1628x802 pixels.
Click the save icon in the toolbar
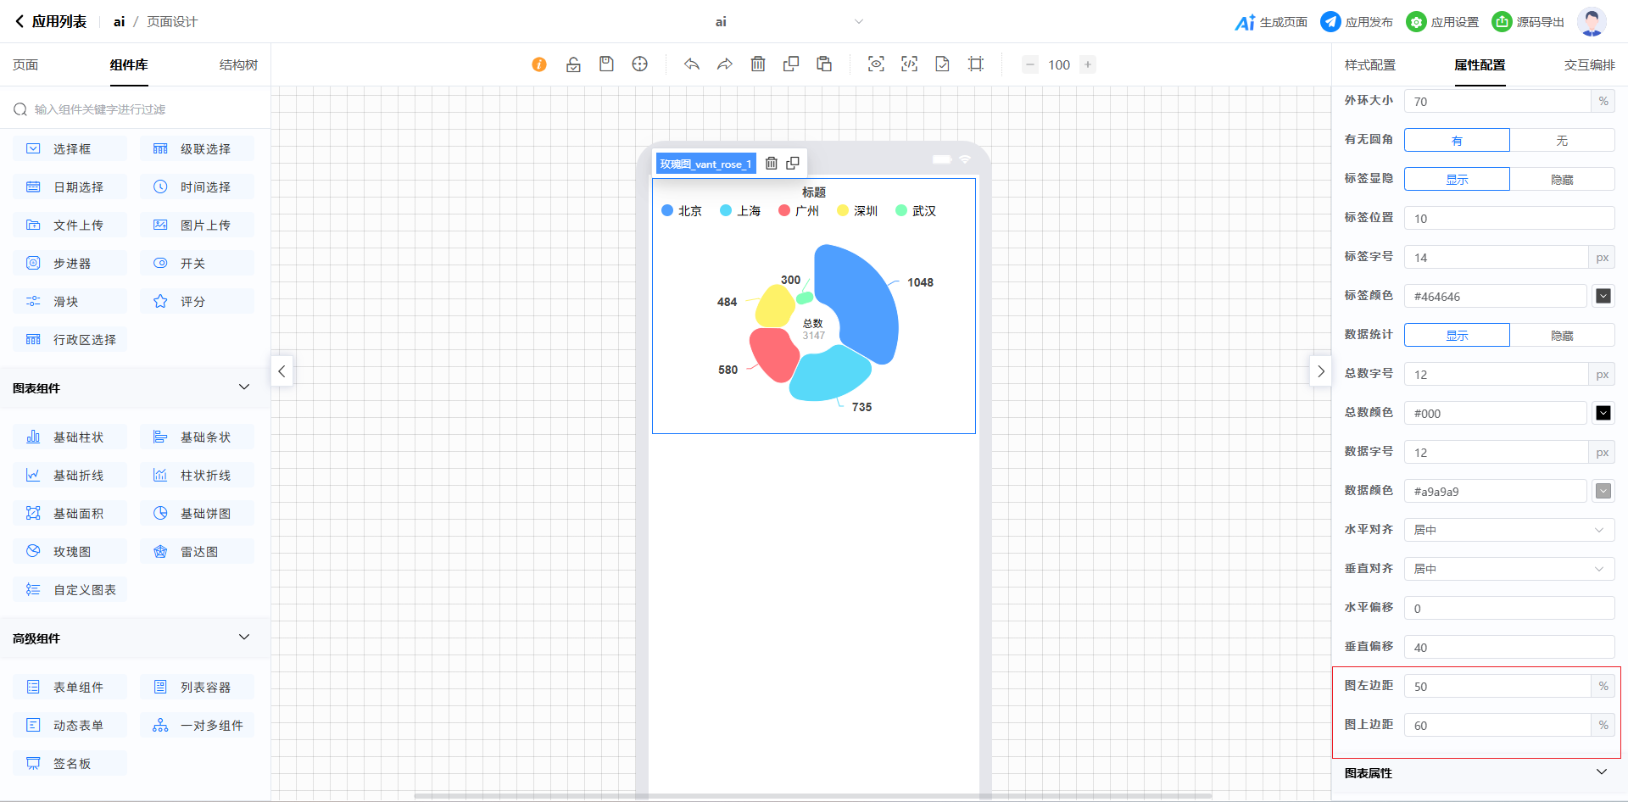[606, 64]
